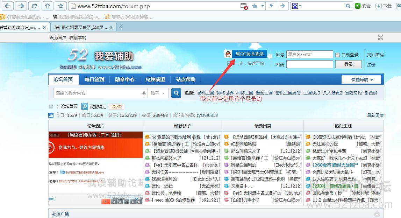
Task: Reload the page with the refresh icon
Action: pos(34,6)
